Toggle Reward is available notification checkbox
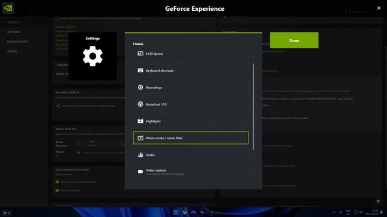The image size is (387, 217). coord(57,190)
